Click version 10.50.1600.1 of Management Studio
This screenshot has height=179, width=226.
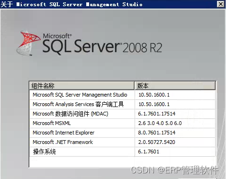(x=154, y=95)
